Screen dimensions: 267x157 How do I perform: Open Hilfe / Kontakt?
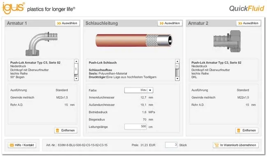[x=22, y=145]
